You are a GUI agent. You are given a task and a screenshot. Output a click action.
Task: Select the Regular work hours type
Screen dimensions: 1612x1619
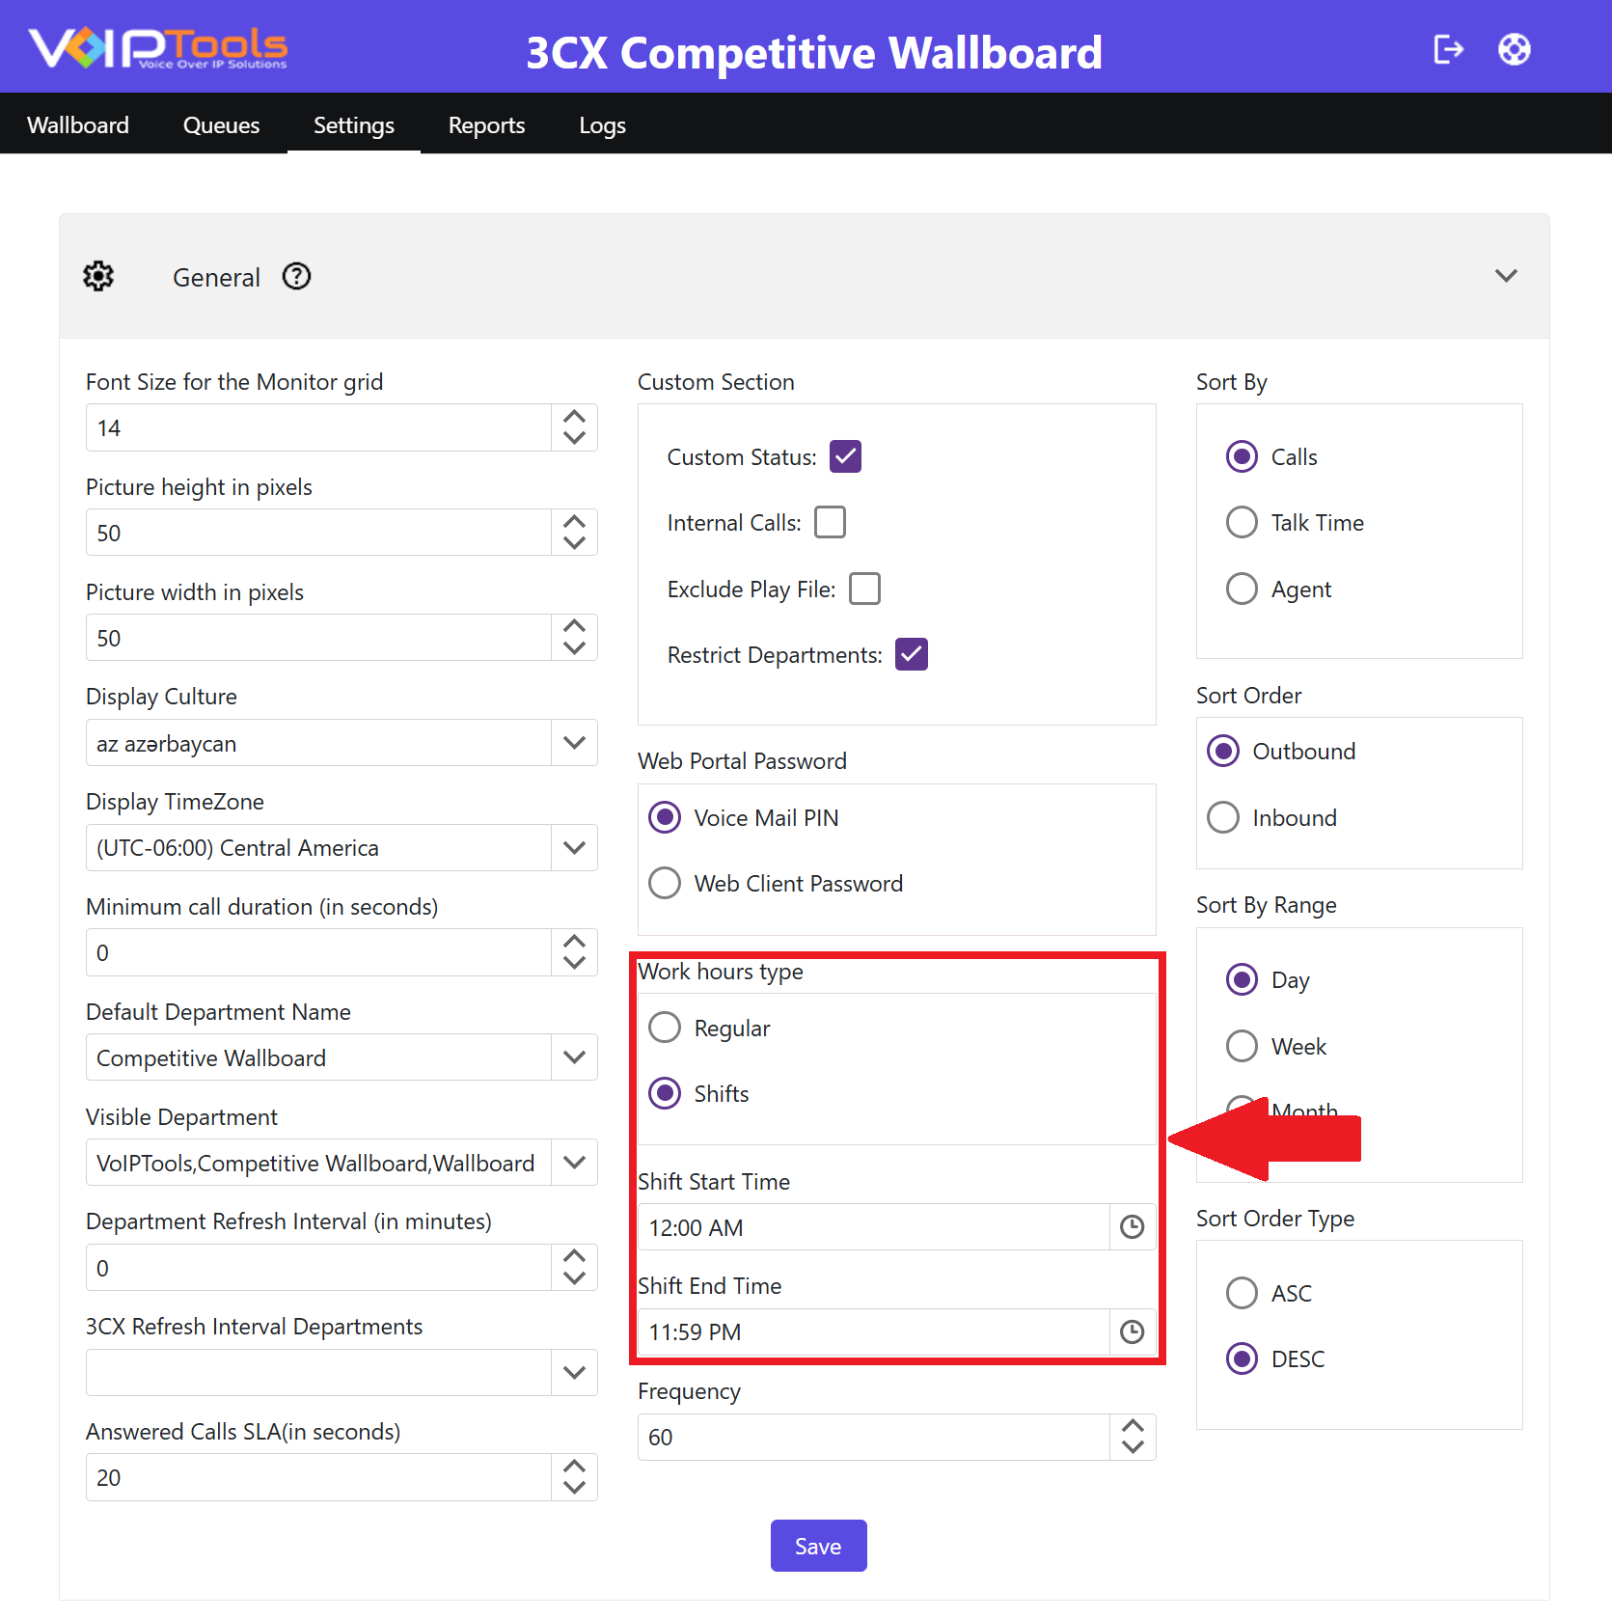pyautogui.click(x=665, y=1028)
